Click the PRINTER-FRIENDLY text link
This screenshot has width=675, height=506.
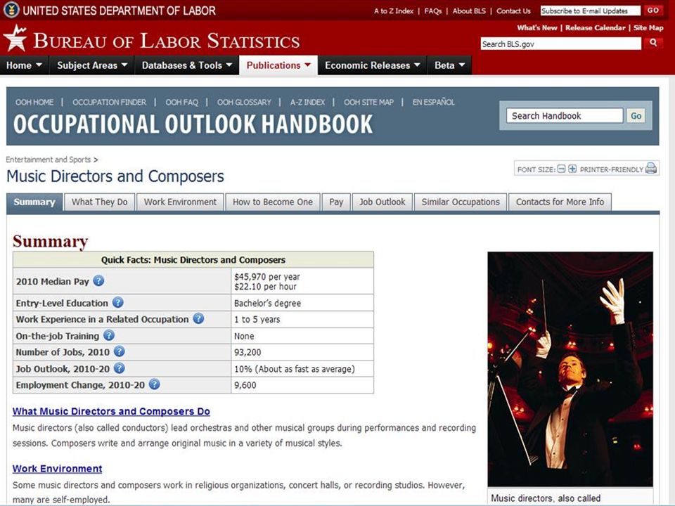(x=611, y=169)
